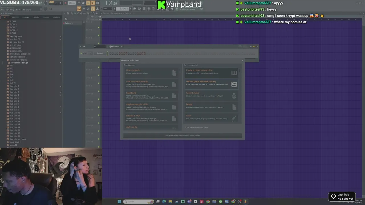The height and width of the screenshot is (205, 365).
Task: Choose Rock project template
Action: (211, 118)
